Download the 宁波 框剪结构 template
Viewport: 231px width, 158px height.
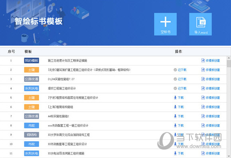(x=179, y=98)
